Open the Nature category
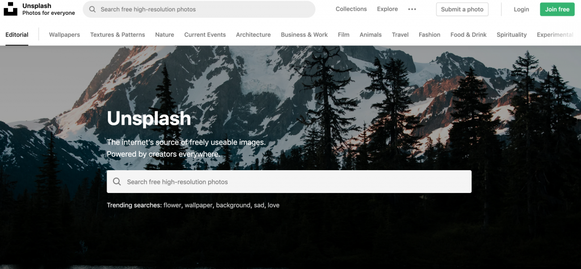 pos(165,35)
